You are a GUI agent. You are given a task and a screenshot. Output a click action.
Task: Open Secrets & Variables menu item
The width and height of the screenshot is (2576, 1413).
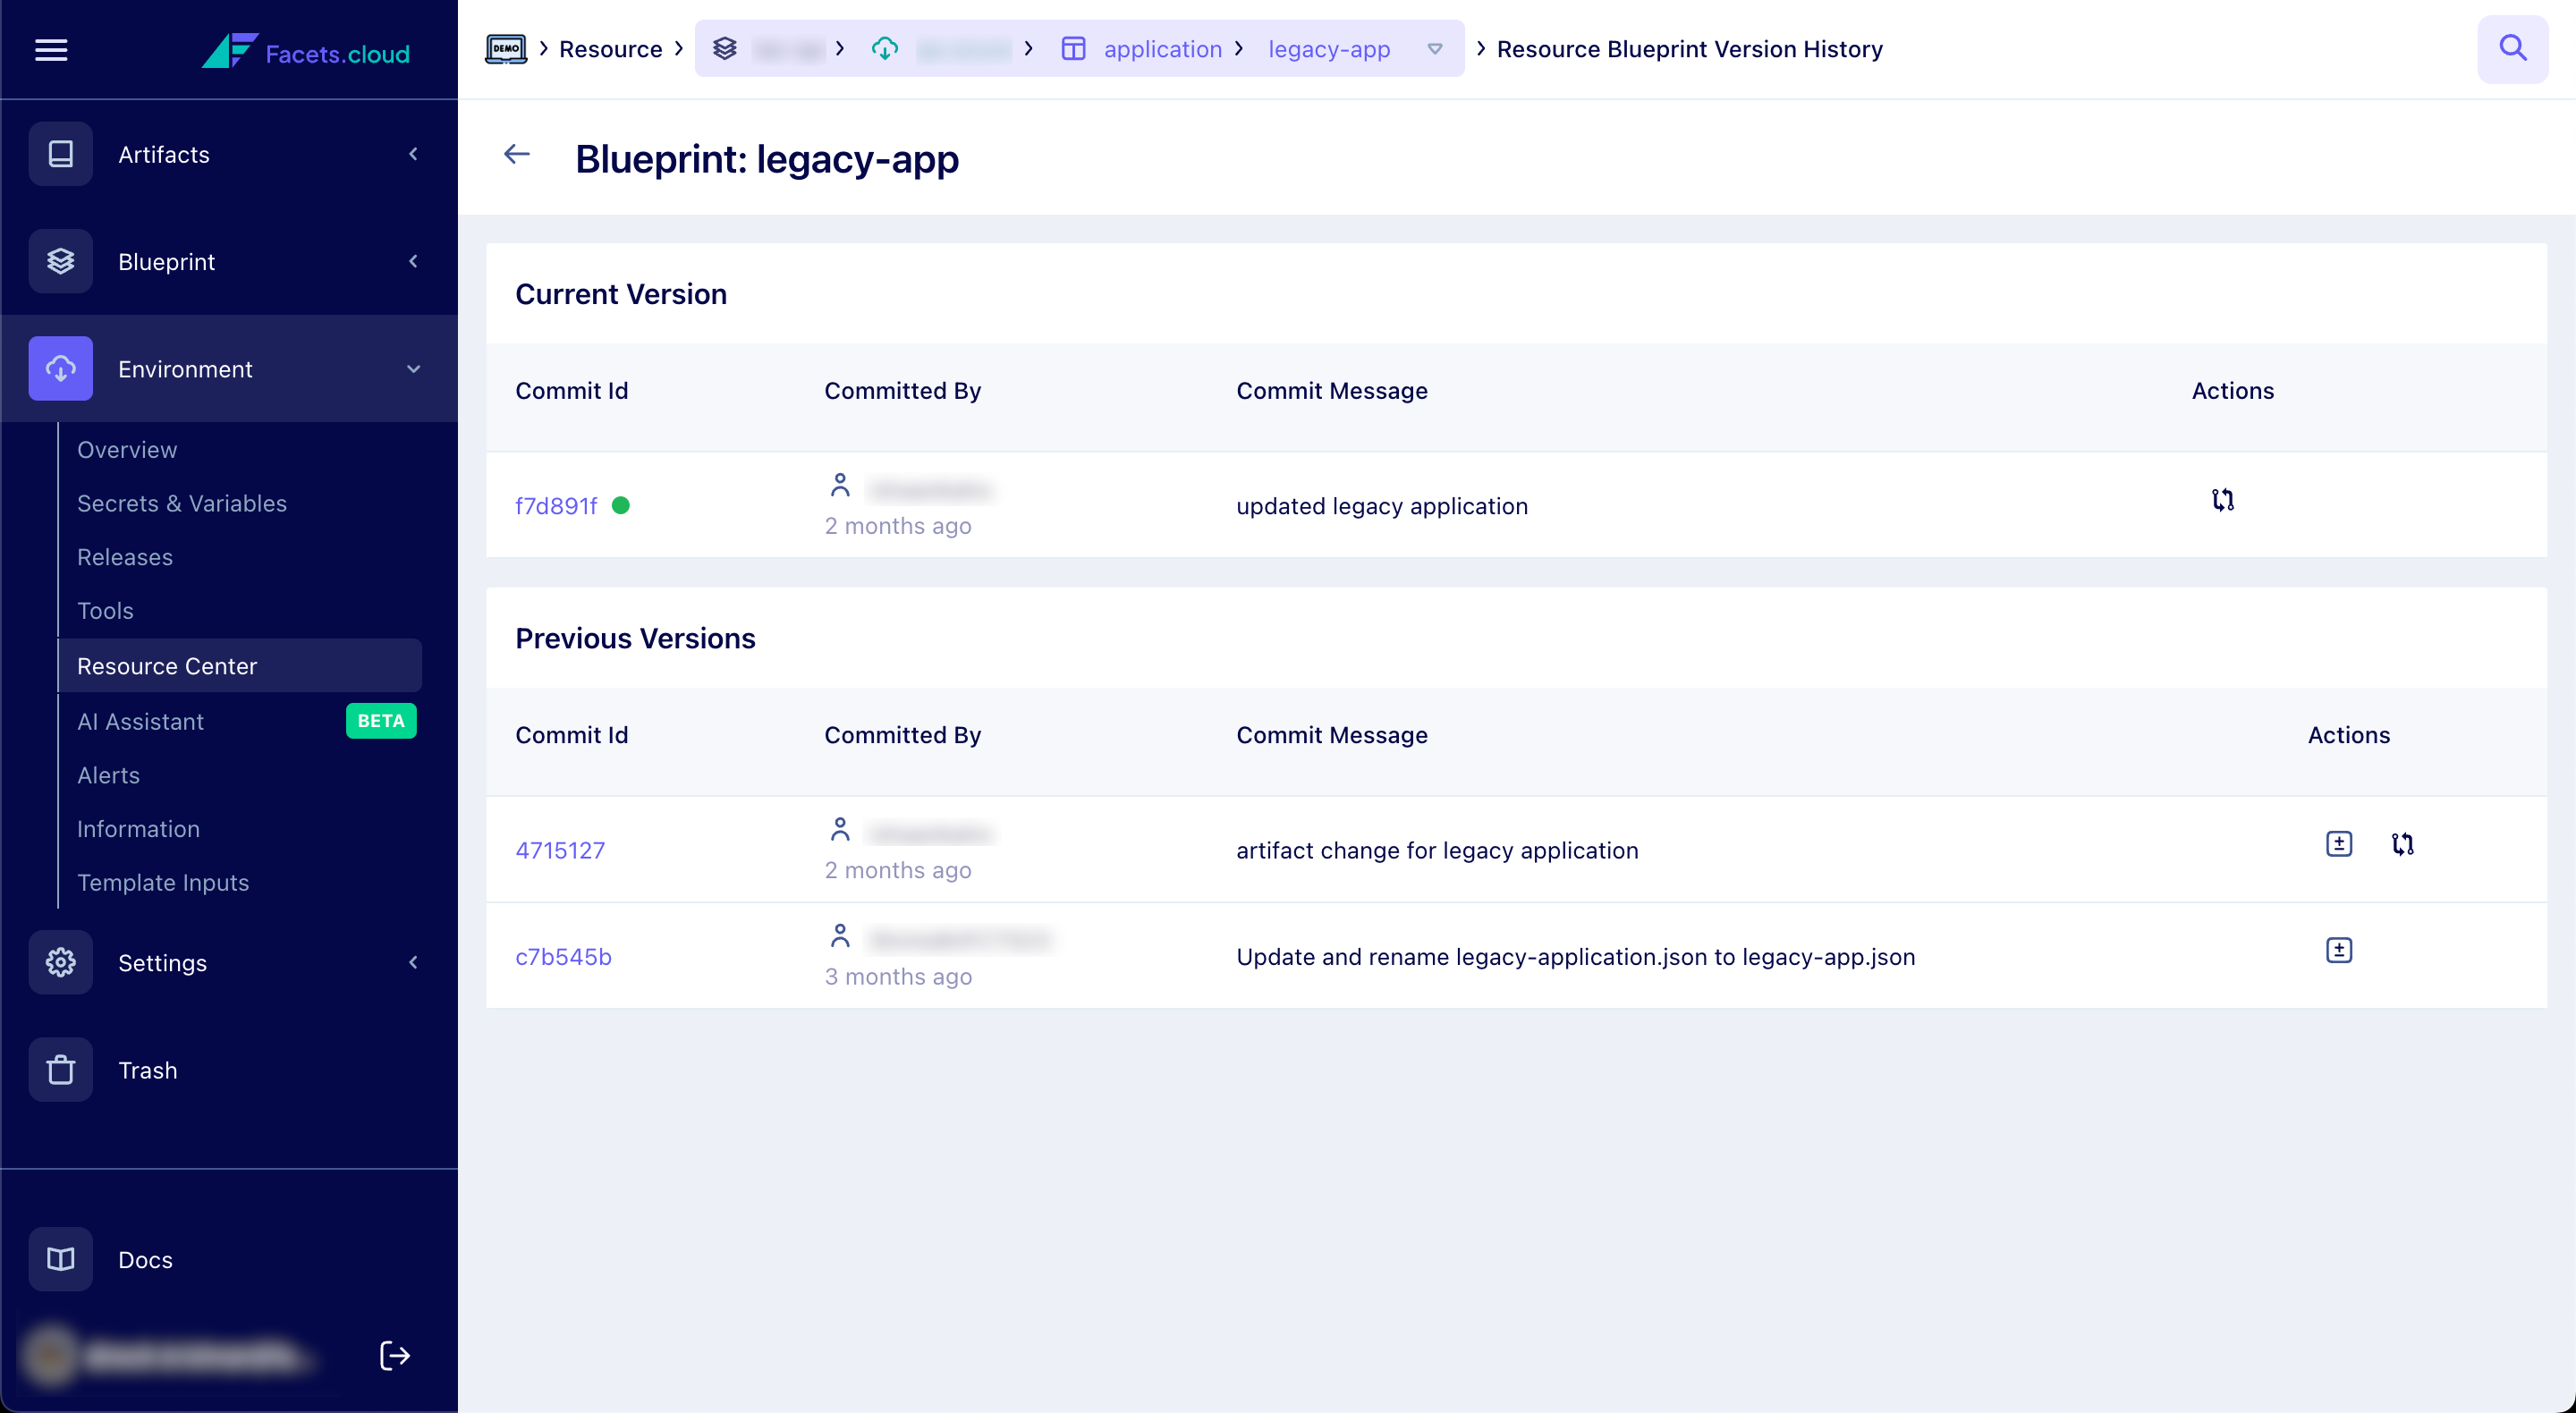[x=182, y=503]
